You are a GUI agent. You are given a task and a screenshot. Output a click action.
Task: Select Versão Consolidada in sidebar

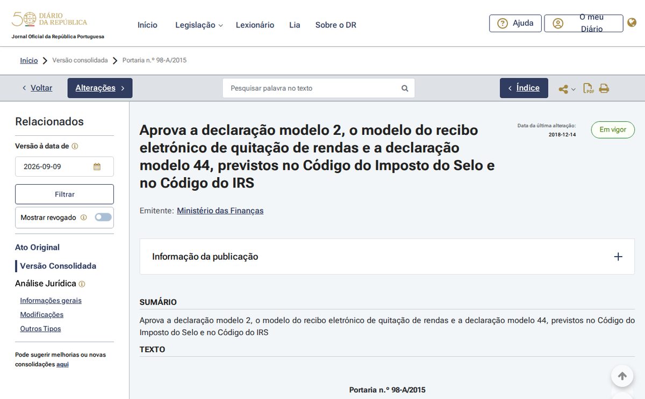58,266
